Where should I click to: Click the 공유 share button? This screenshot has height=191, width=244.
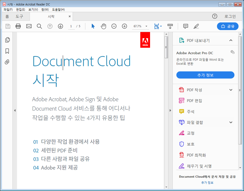pyautogui.click(x=228, y=26)
